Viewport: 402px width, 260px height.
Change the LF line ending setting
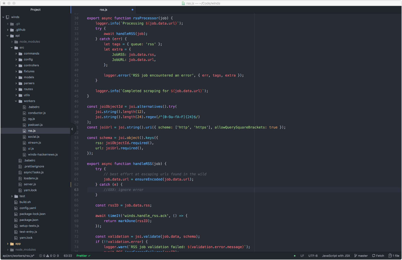(302, 256)
